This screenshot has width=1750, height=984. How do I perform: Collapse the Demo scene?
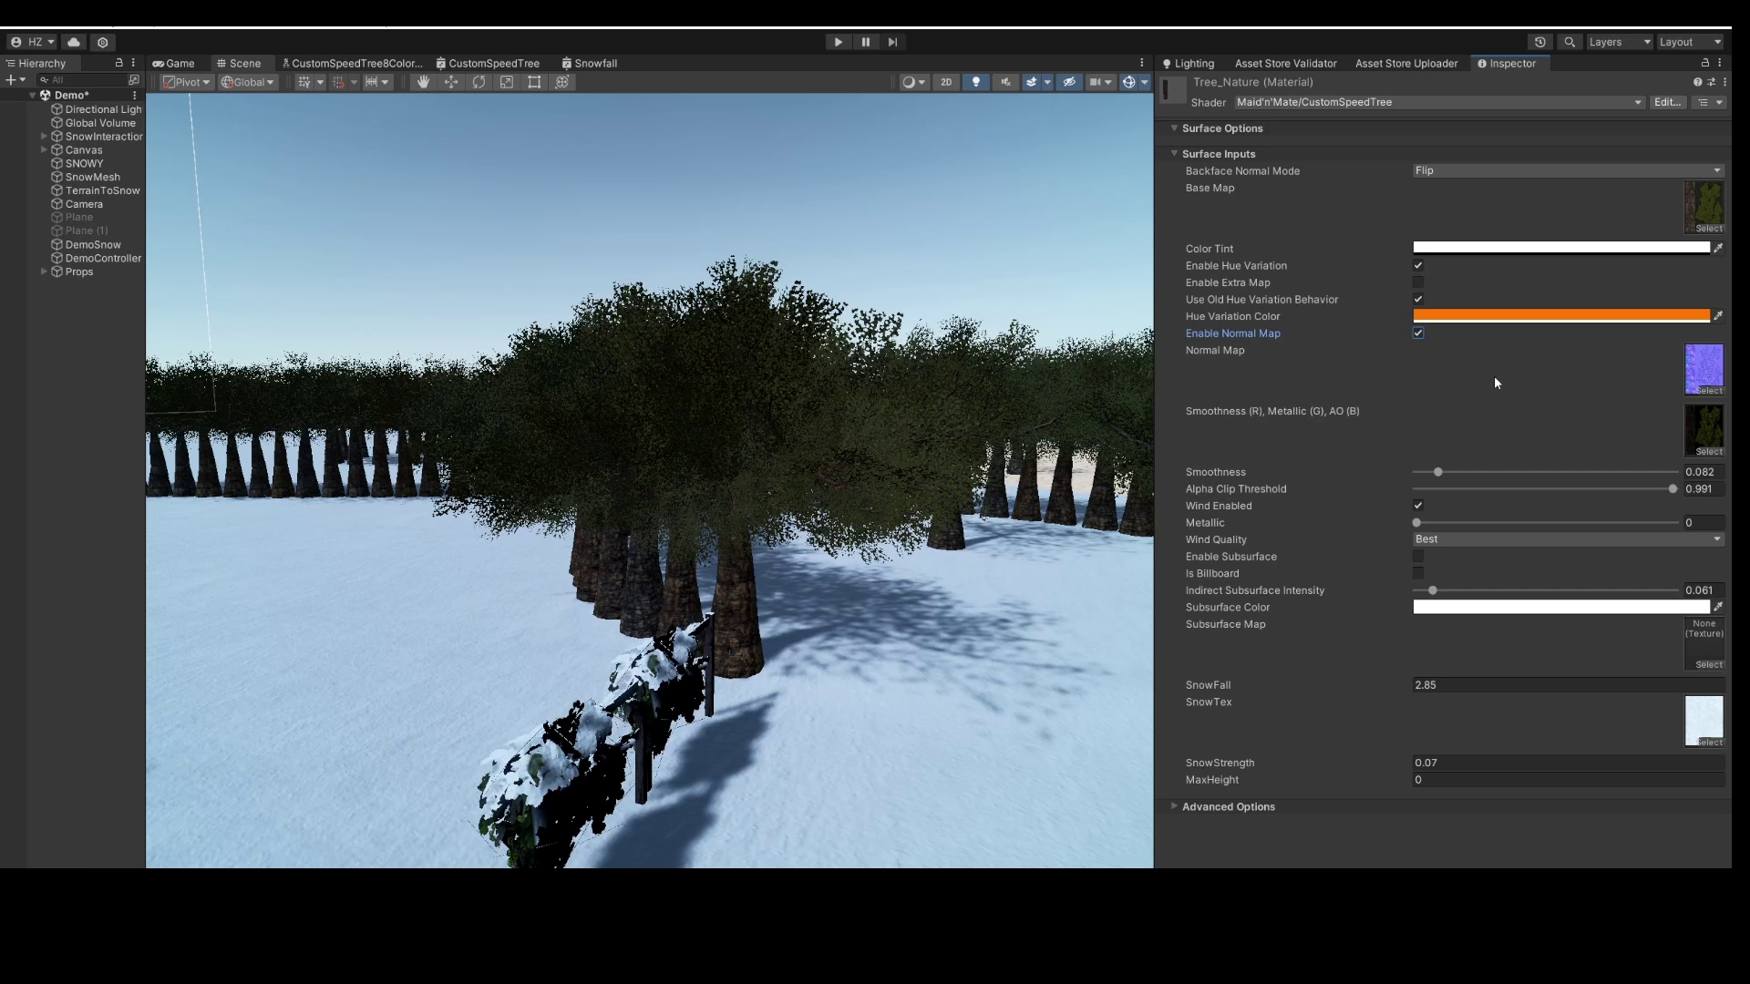coord(33,96)
